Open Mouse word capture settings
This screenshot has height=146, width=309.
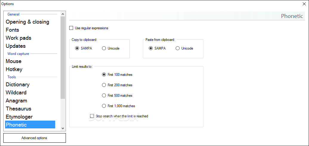pos(14,61)
